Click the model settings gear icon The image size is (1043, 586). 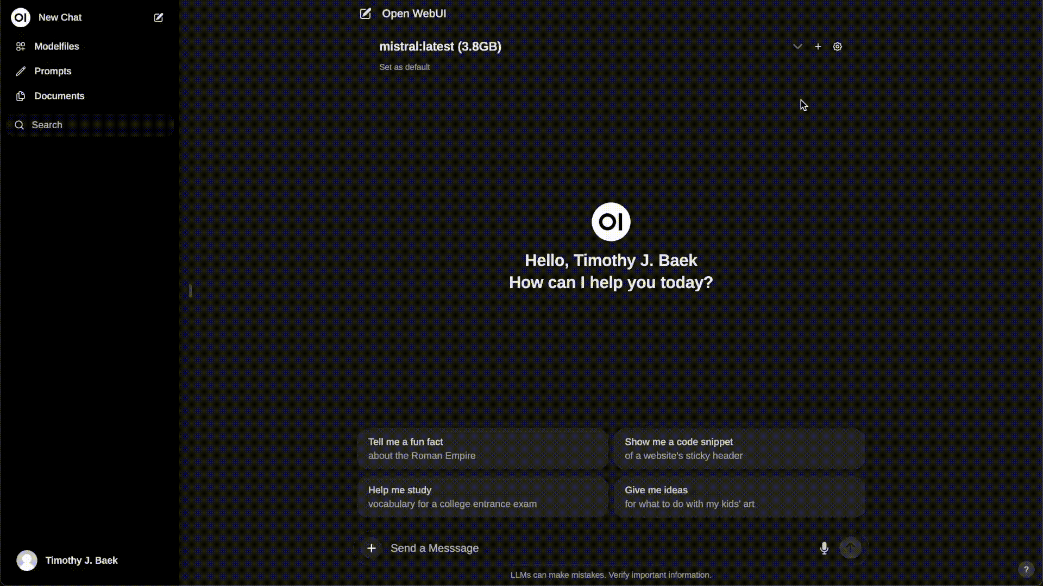837,47
